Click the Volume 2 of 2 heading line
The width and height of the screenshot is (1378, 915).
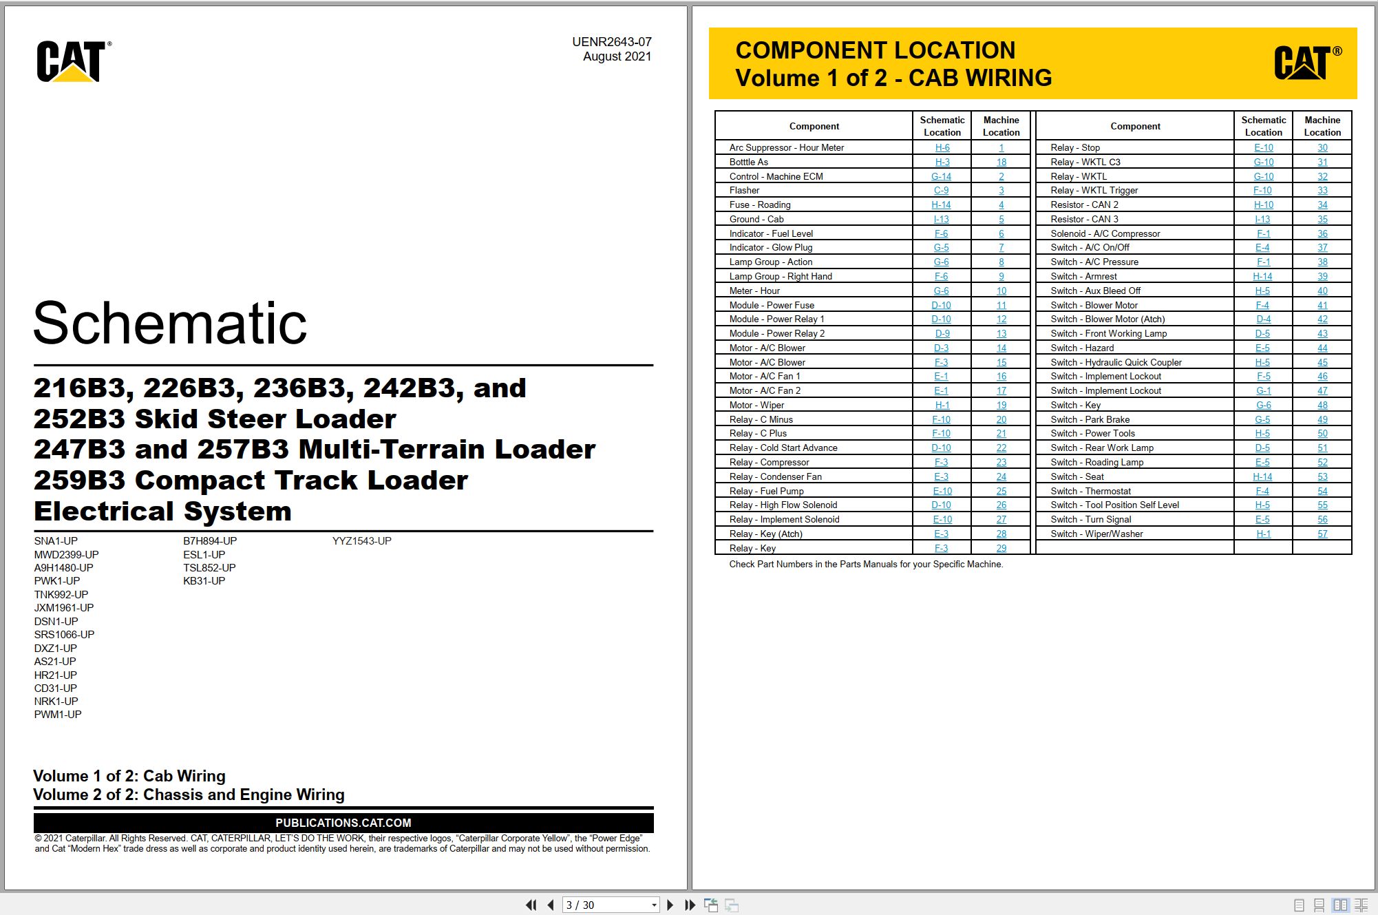189,795
